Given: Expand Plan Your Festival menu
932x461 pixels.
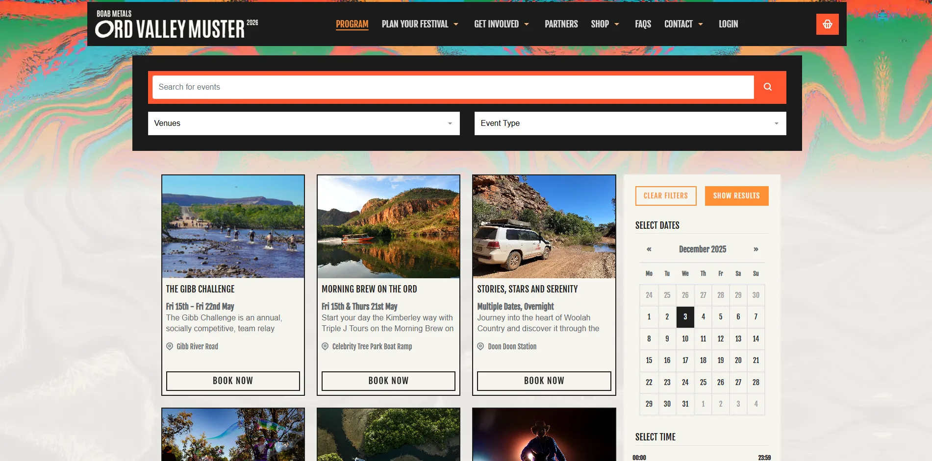Looking at the screenshot, I should pos(420,24).
